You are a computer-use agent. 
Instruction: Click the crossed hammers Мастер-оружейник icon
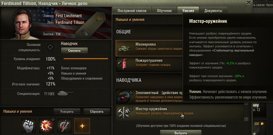[124, 112]
